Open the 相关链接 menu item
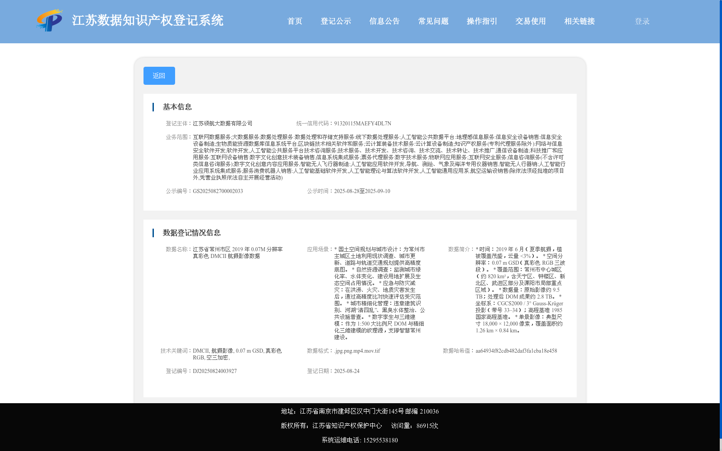Screen dimensions: 722x451 coord(579,21)
